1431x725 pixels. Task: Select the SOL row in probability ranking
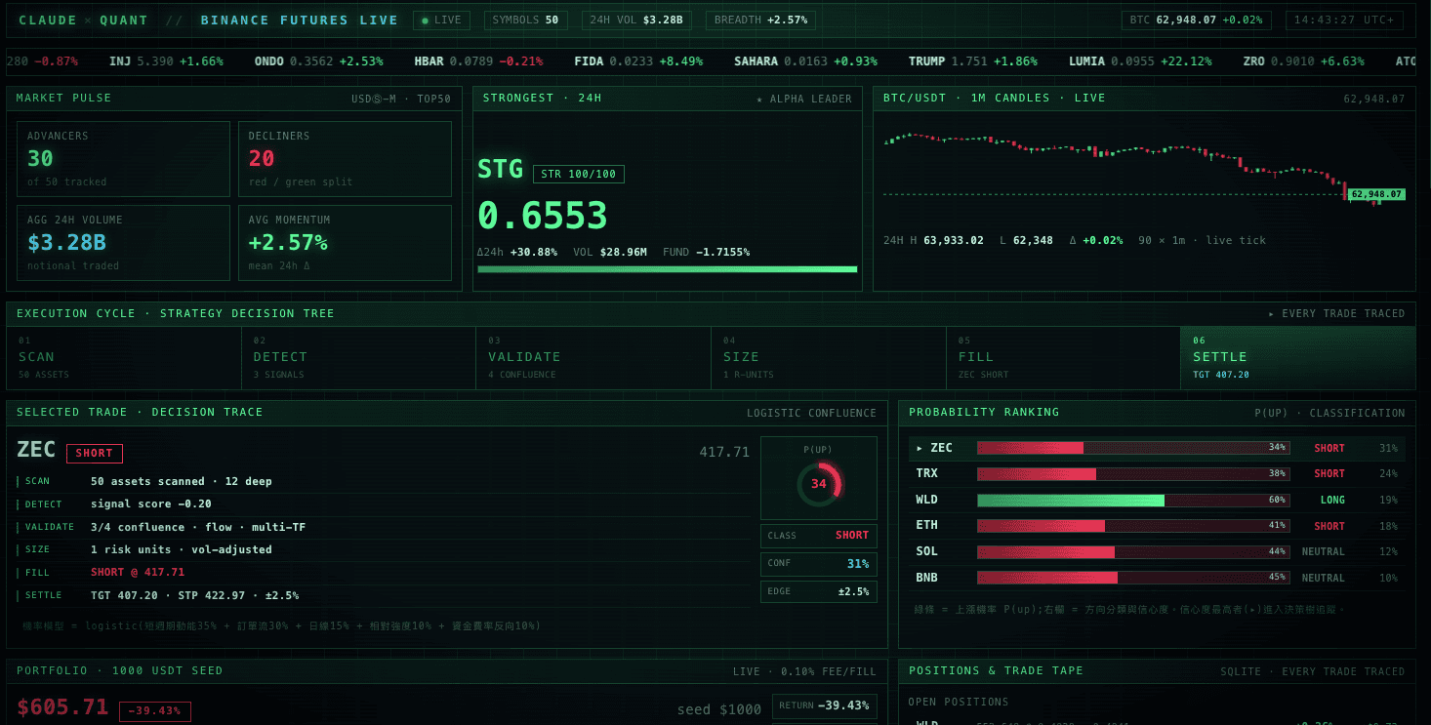[1157, 551]
